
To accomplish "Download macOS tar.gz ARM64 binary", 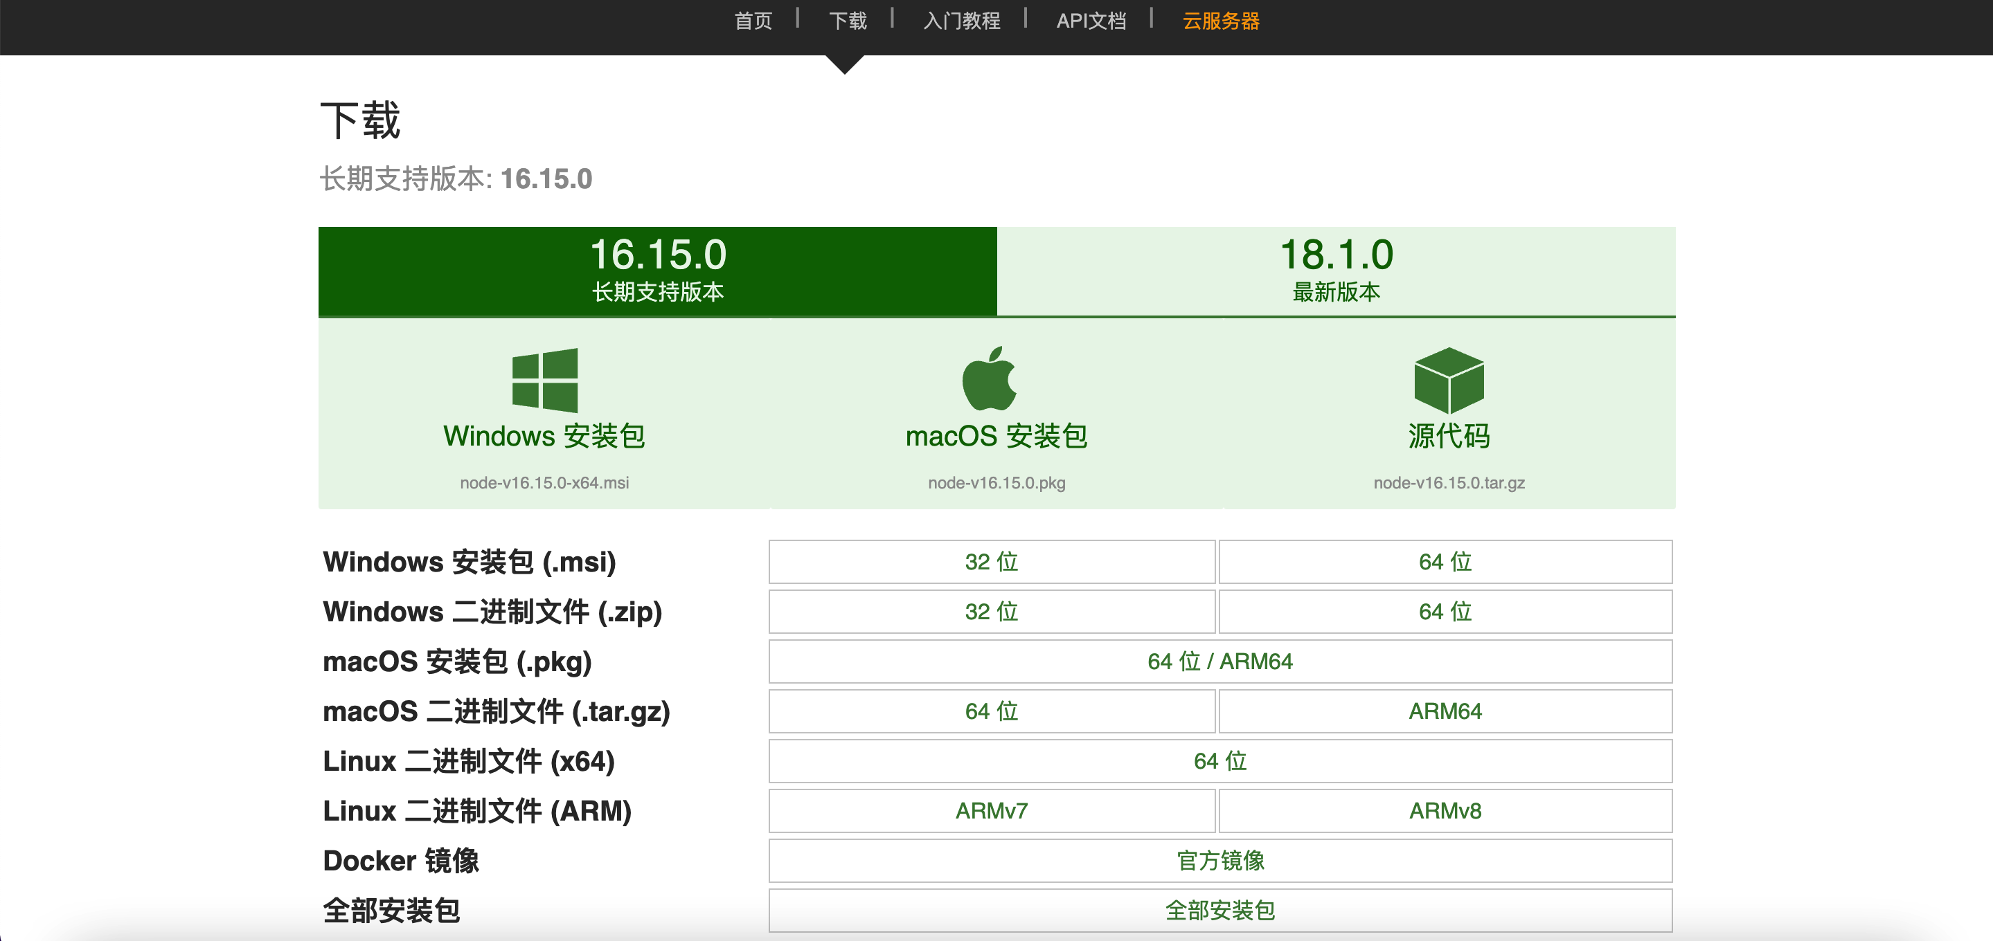I will 1445,711.
